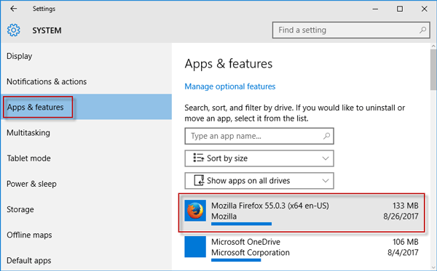Go back with the back arrow
The height and width of the screenshot is (271, 437).
pos(13,9)
